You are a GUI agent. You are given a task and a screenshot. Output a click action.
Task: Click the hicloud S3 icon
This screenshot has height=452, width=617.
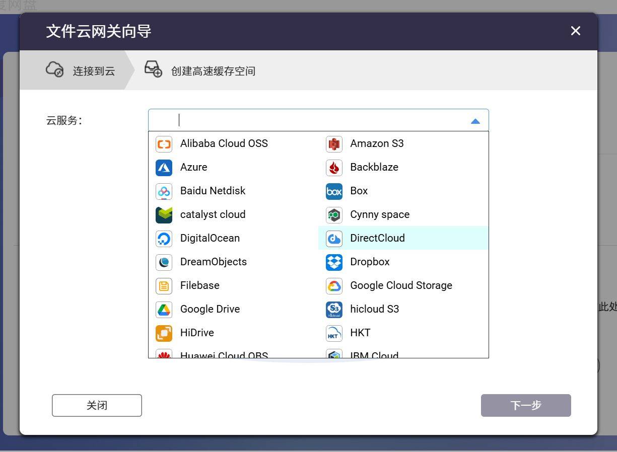[x=334, y=309]
